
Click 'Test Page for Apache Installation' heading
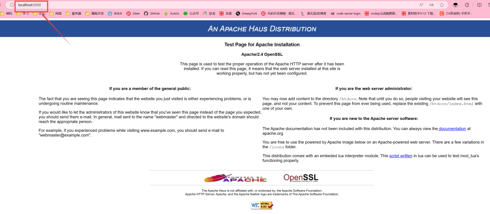pos(262,44)
